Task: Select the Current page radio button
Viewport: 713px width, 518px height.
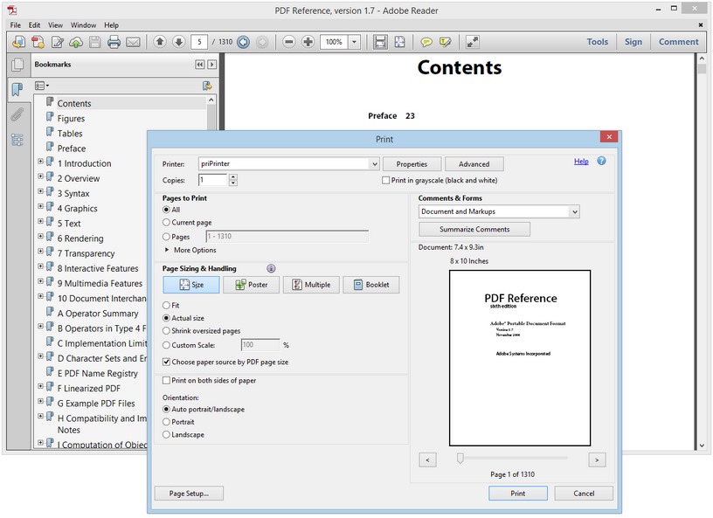Action: click(166, 223)
